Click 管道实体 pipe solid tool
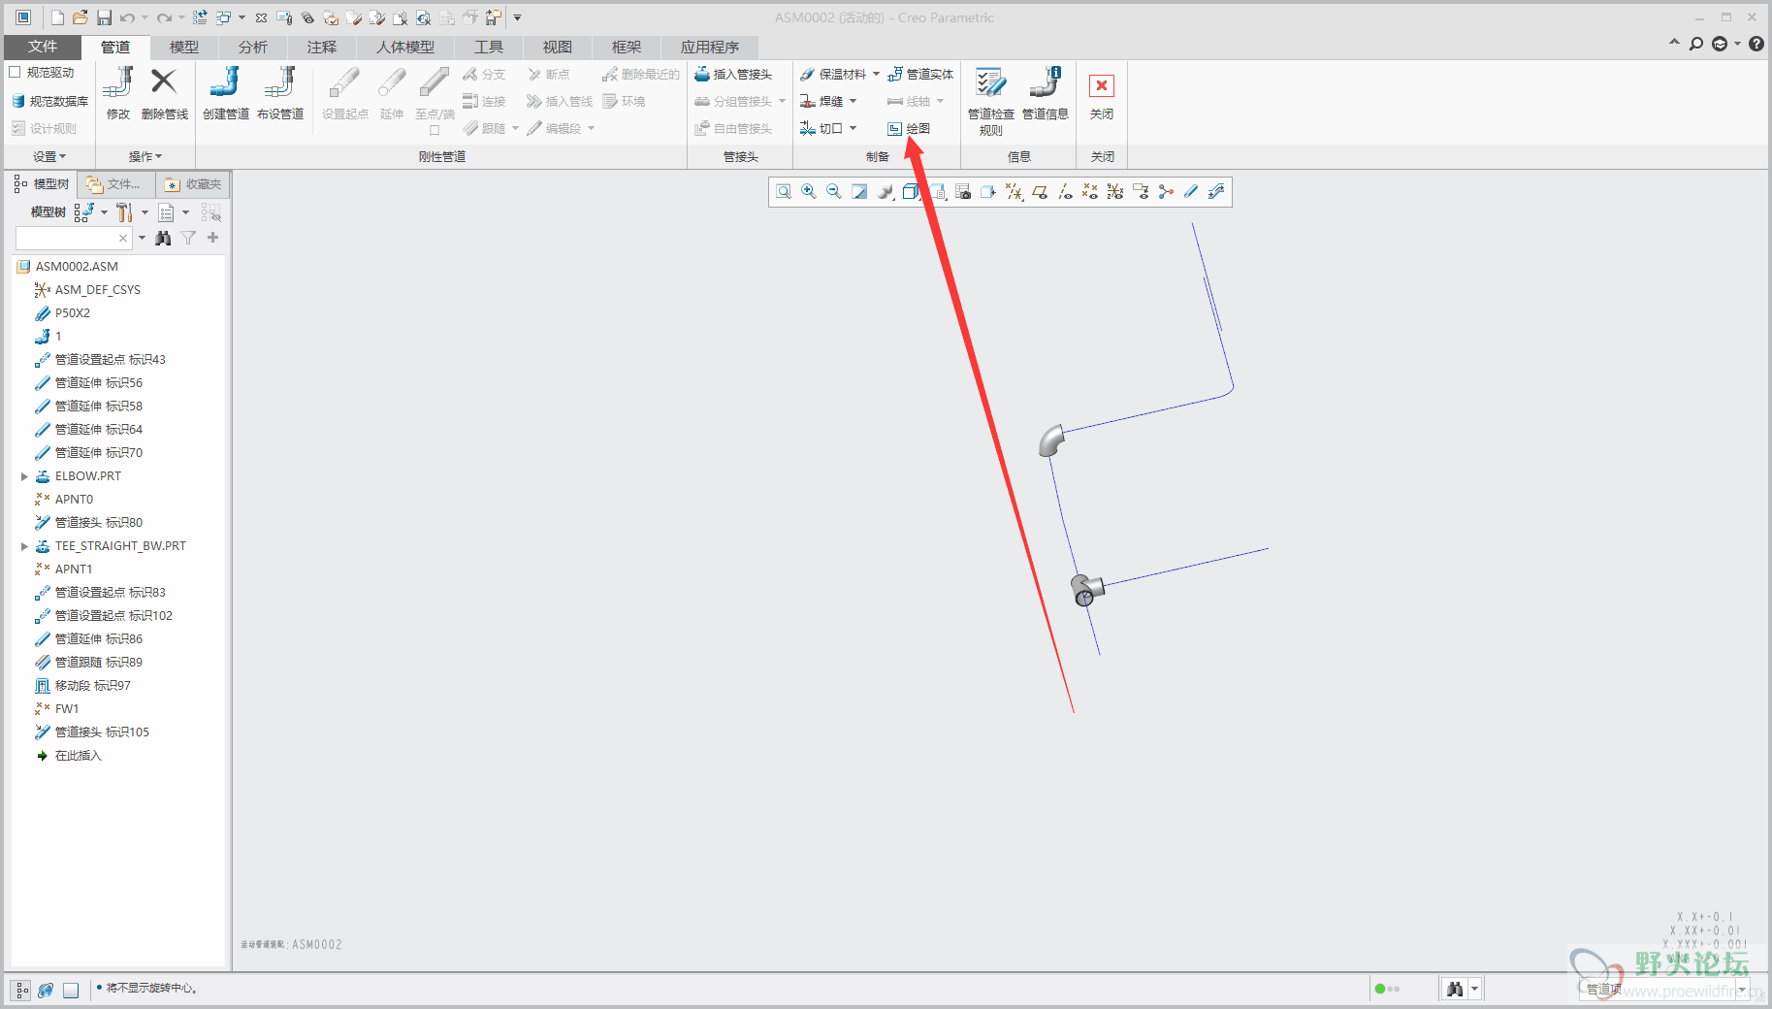Screen dimensions: 1772x1009 (x=920, y=74)
